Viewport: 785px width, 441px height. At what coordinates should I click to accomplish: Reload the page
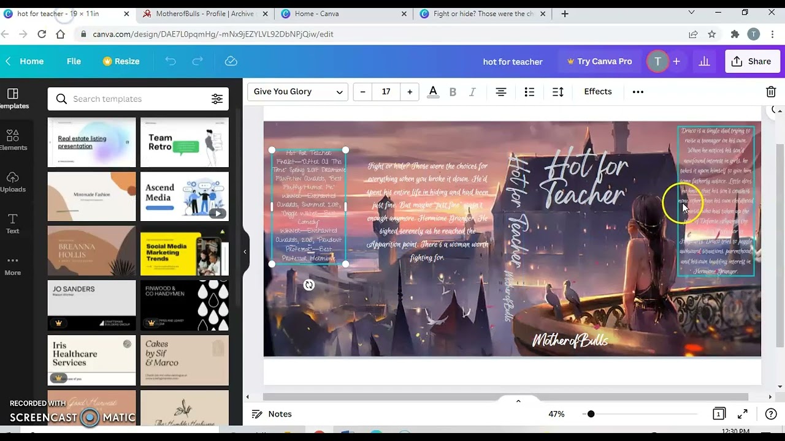pyautogui.click(x=42, y=34)
